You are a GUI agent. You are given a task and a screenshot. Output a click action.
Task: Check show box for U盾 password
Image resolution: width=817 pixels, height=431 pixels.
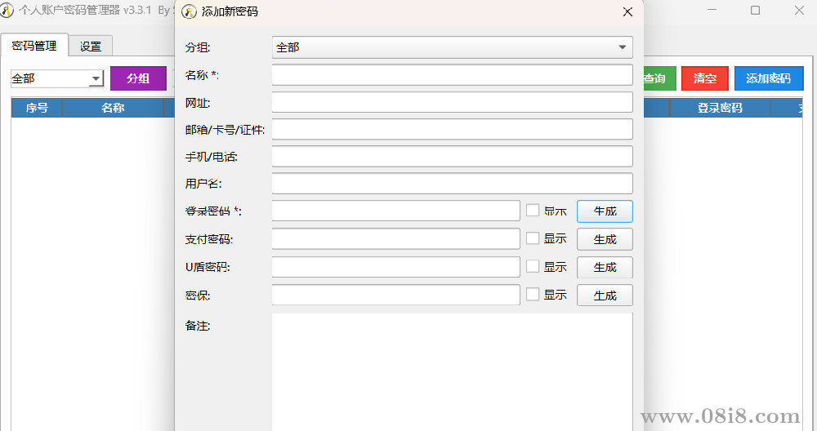(x=533, y=267)
